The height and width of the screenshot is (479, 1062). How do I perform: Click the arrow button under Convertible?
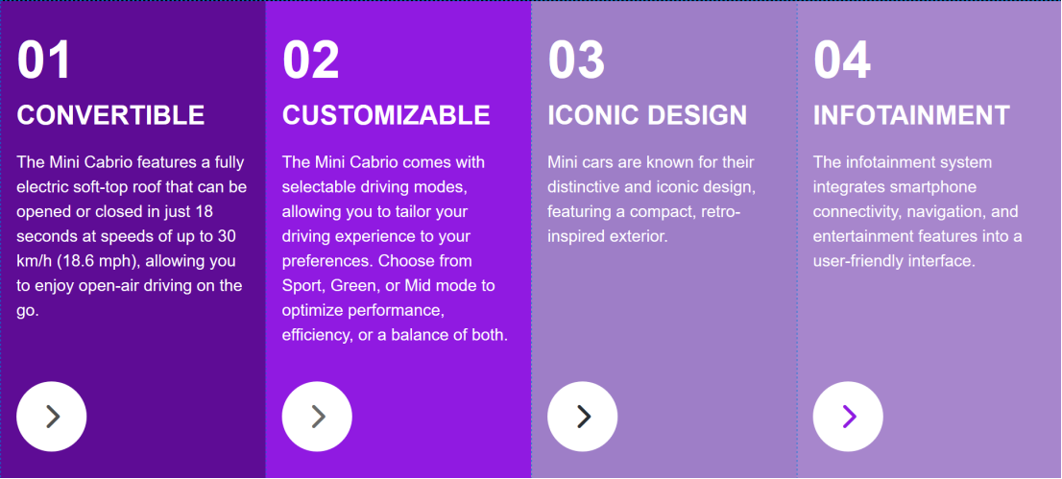[52, 416]
